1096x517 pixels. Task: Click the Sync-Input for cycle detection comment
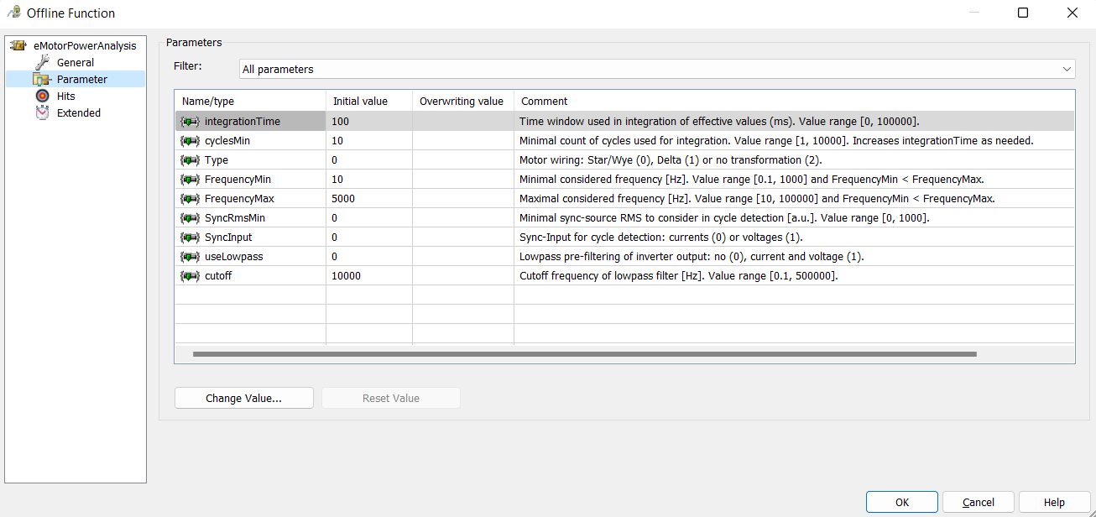click(x=661, y=238)
